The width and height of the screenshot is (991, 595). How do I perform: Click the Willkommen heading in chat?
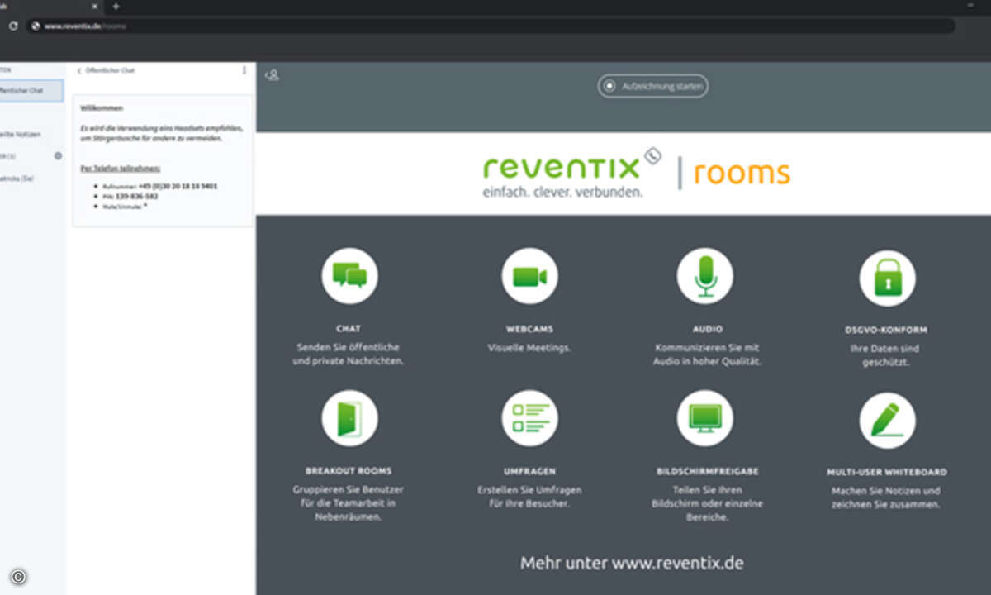click(102, 108)
